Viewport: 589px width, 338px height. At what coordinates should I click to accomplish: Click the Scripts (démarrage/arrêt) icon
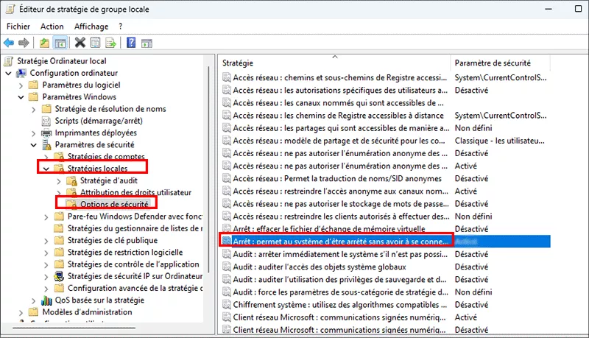(46, 121)
